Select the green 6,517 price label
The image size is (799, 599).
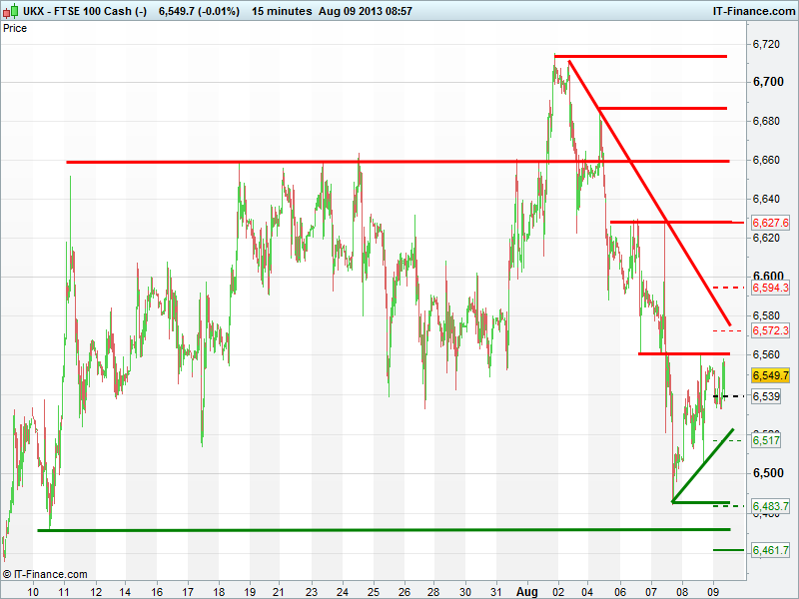pos(766,440)
